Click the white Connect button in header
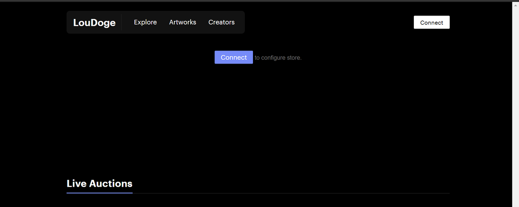 pos(432,22)
